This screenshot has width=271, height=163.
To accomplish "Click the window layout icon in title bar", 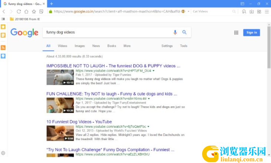I will point(242,4).
